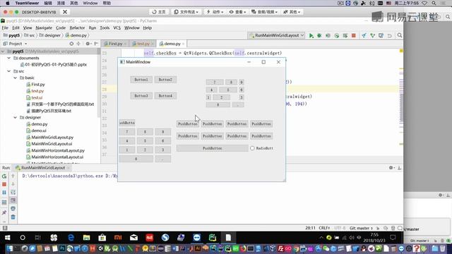Viewport: 452px width, 254px height.
Task: Click Button1 in MainWindow
Action: [141, 80]
